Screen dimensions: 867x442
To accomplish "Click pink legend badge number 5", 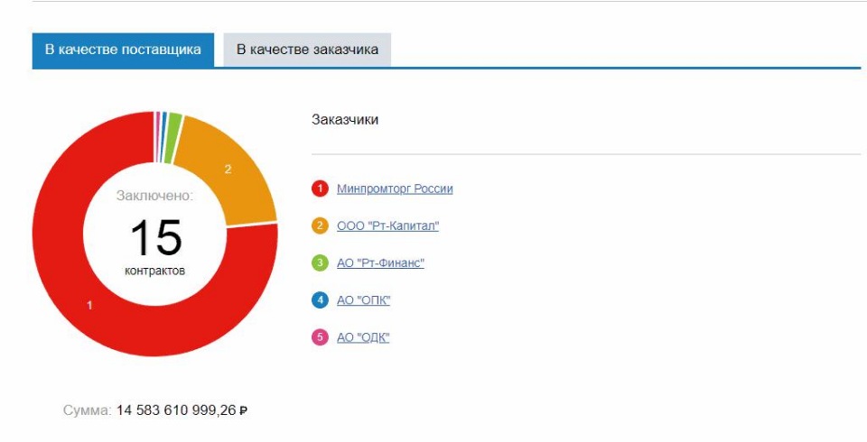I will (320, 337).
